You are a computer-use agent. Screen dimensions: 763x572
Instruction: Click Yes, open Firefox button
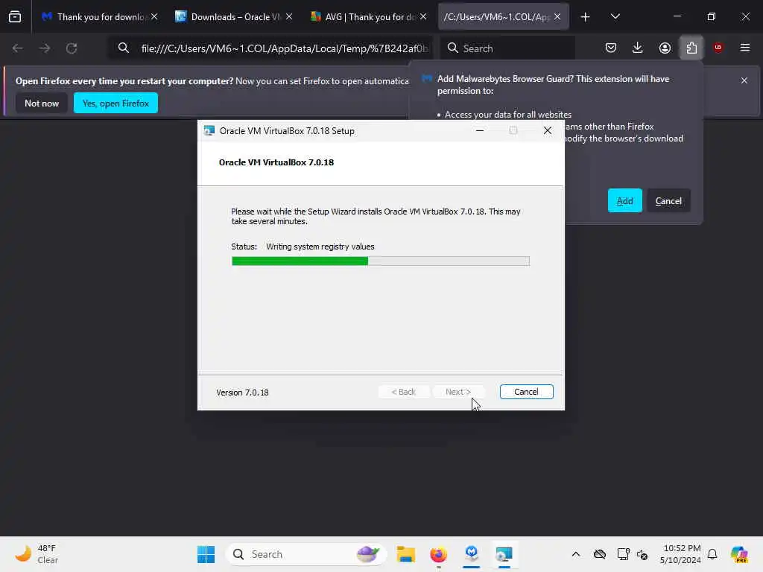(x=115, y=103)
